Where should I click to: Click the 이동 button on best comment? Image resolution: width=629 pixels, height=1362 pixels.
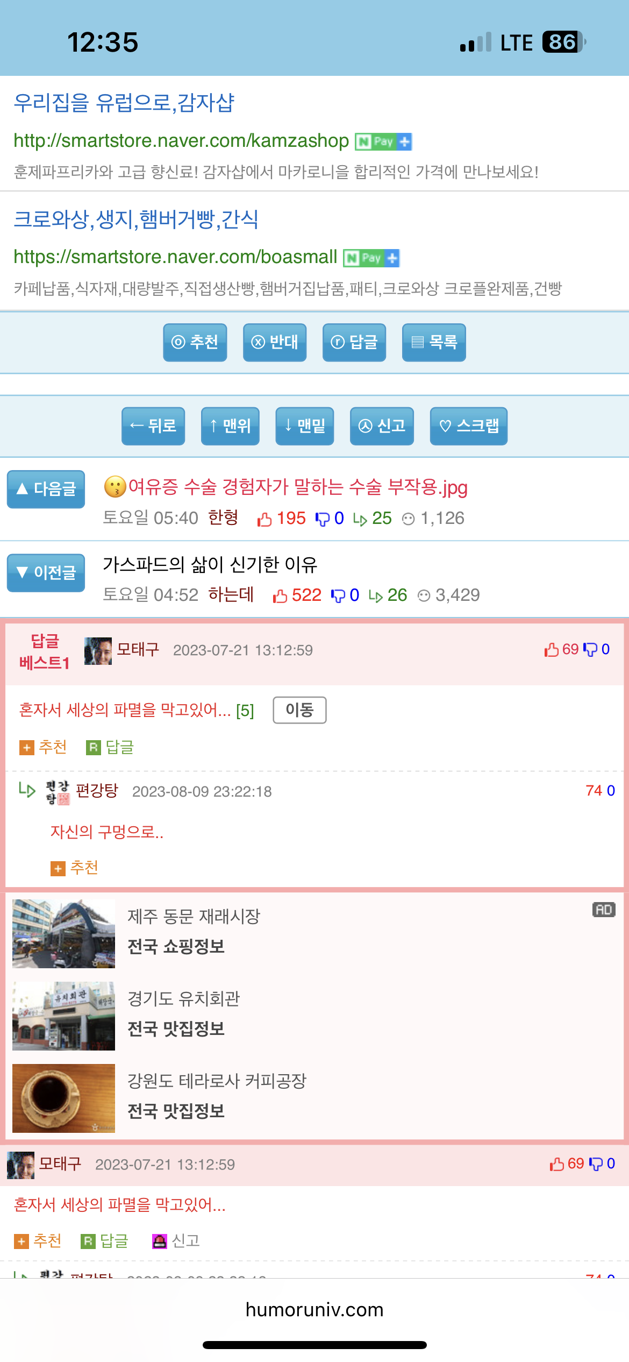(x=299, y=710)
